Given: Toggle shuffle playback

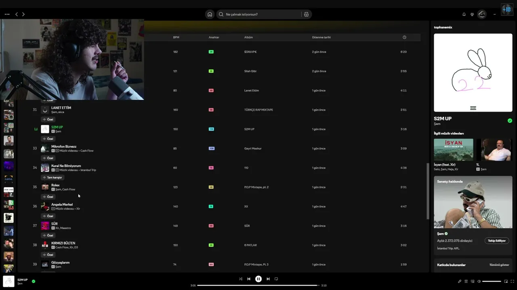Looking at the screenshot, I should click(x=241, y=279).
